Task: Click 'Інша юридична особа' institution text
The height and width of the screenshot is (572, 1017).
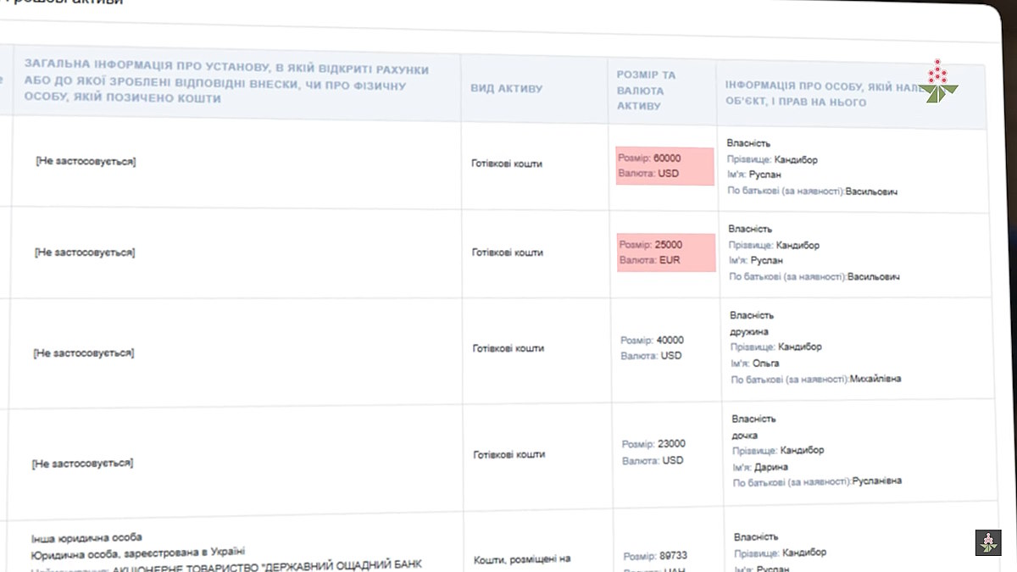Action: 86,537
